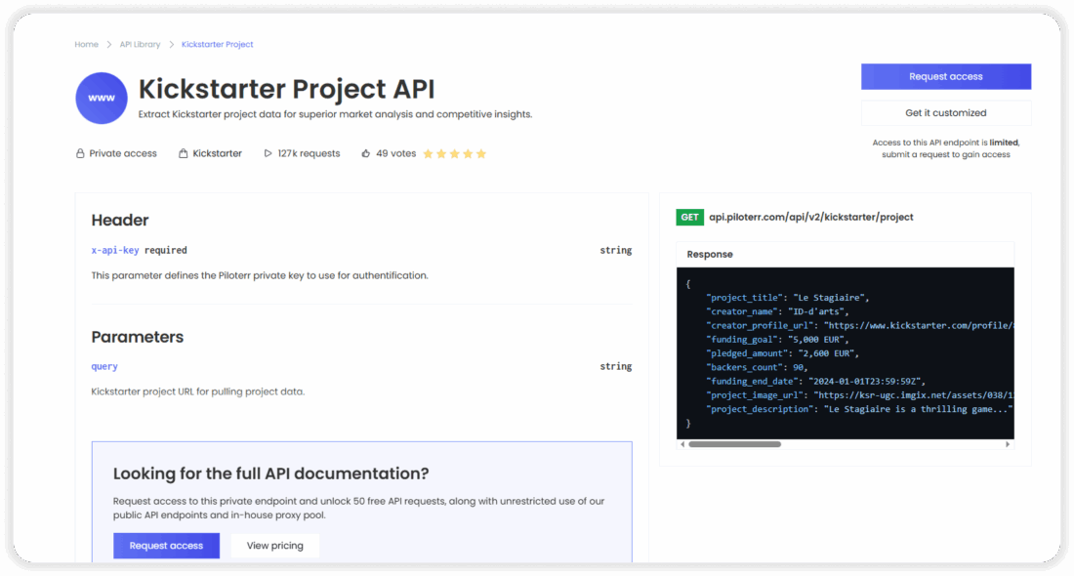Click the Kickstarter Project API title
The width and height of the screenshot is (1074, 576).
(x=286, y=89)
